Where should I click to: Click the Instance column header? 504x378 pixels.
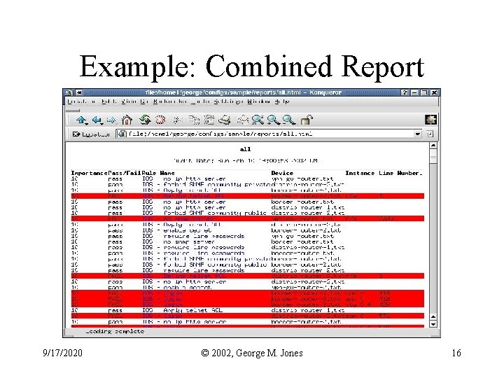[360, 173]
